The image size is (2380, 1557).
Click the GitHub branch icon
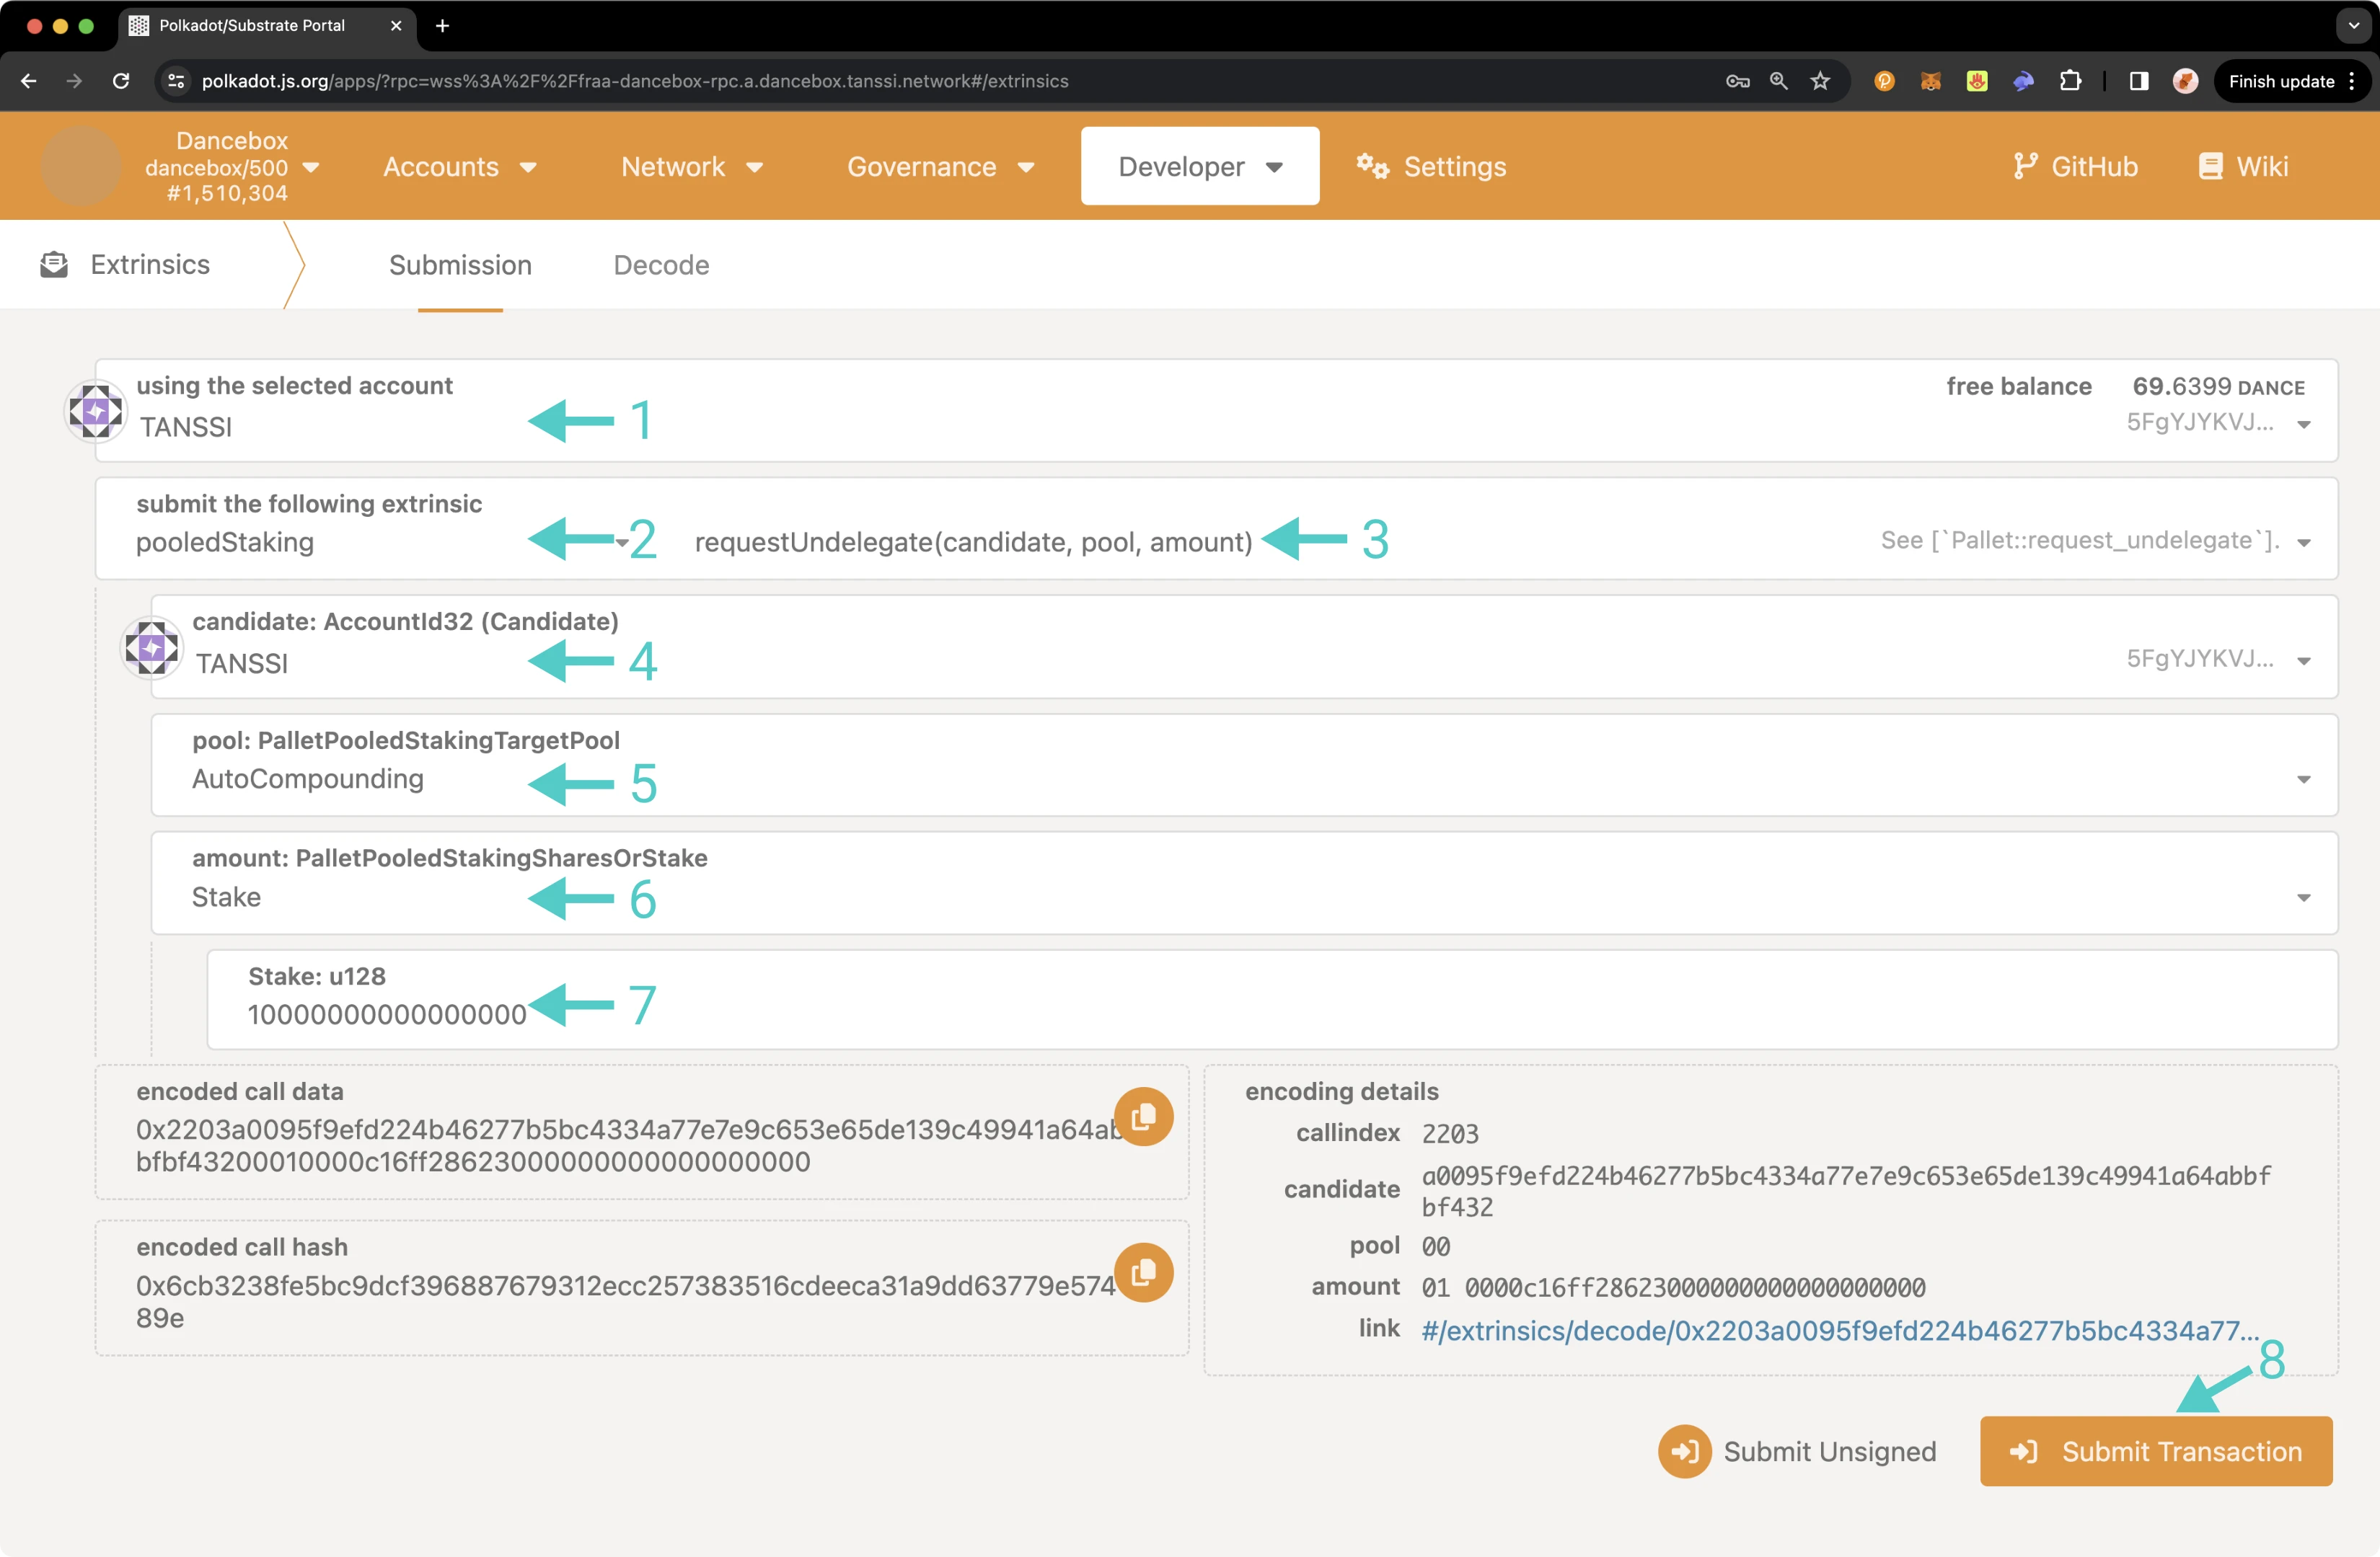coord(2025,166)
